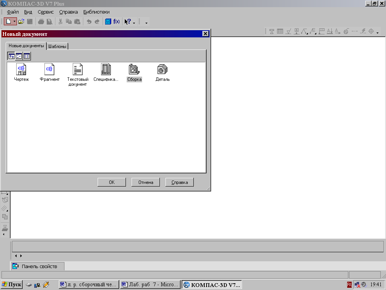Click the download-to-plane icon in the left panel
Screen dimensions: 386x290
tap(5, 228)
